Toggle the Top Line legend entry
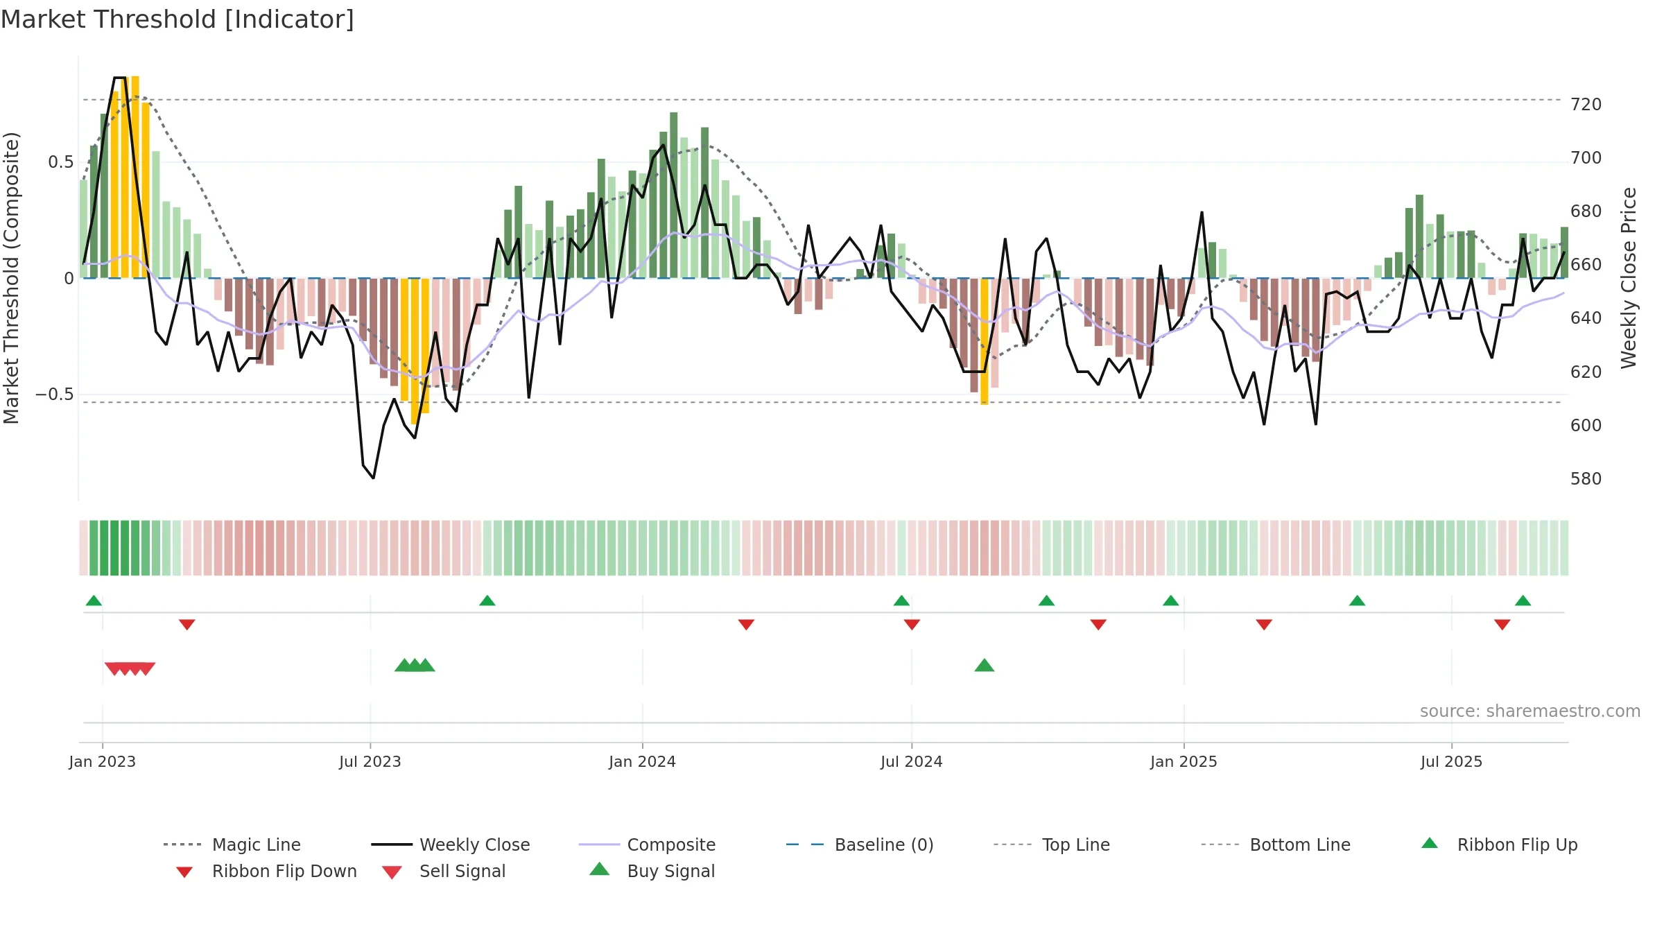1664x936 pixels. click(1052, 844)
